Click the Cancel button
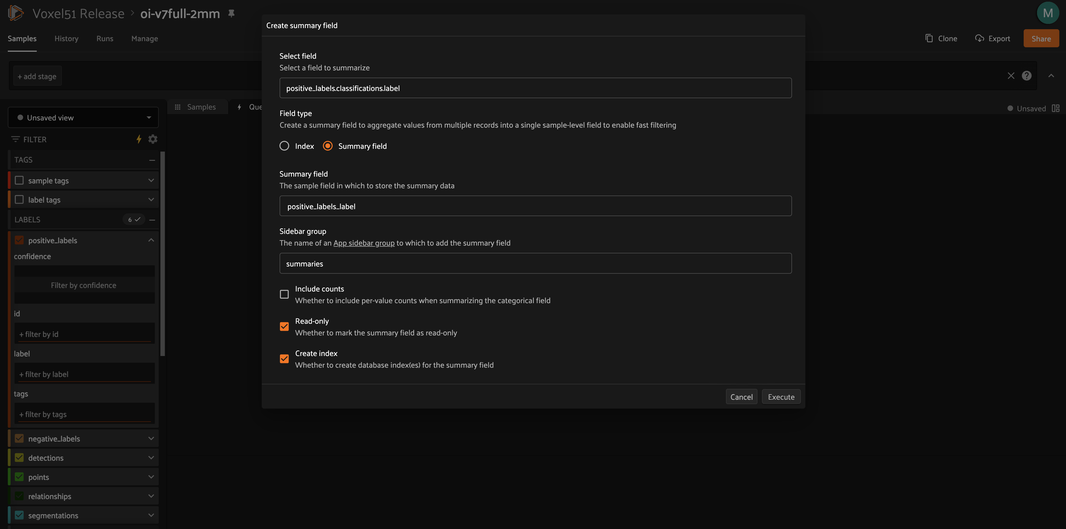Image resolution: width=1066 pixels, height=529 pixels. click(741, 397)
